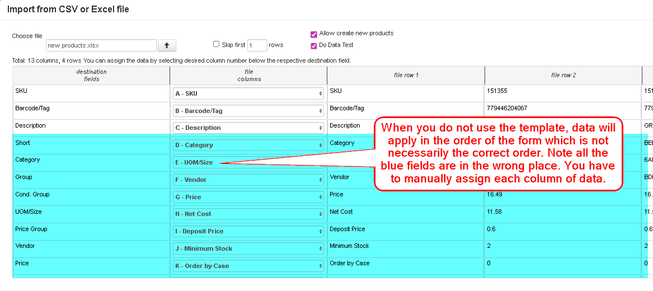The image size is (653, 291).
Task: Open the H - Net Cost dropdown
Action: 248,214
